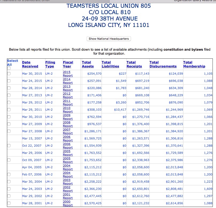
Task: Click total disbursements value $2,901,260
Action: coord(174,182)
